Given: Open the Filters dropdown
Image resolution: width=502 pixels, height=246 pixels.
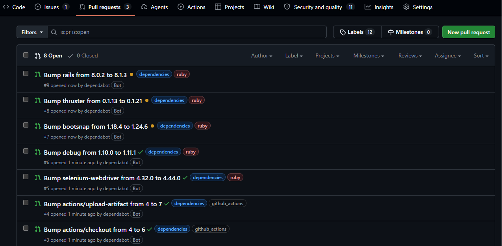Looking at the screenshot, I should click(32, 32).
